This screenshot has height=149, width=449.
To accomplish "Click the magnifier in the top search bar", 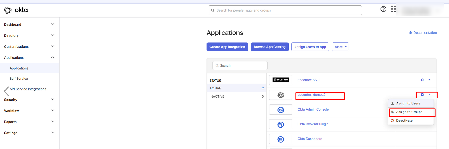I will (x=213, y=10).
